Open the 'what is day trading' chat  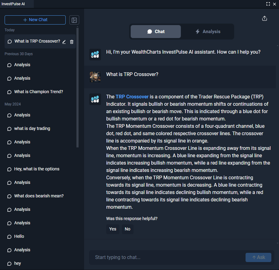(x=32, y=128)
